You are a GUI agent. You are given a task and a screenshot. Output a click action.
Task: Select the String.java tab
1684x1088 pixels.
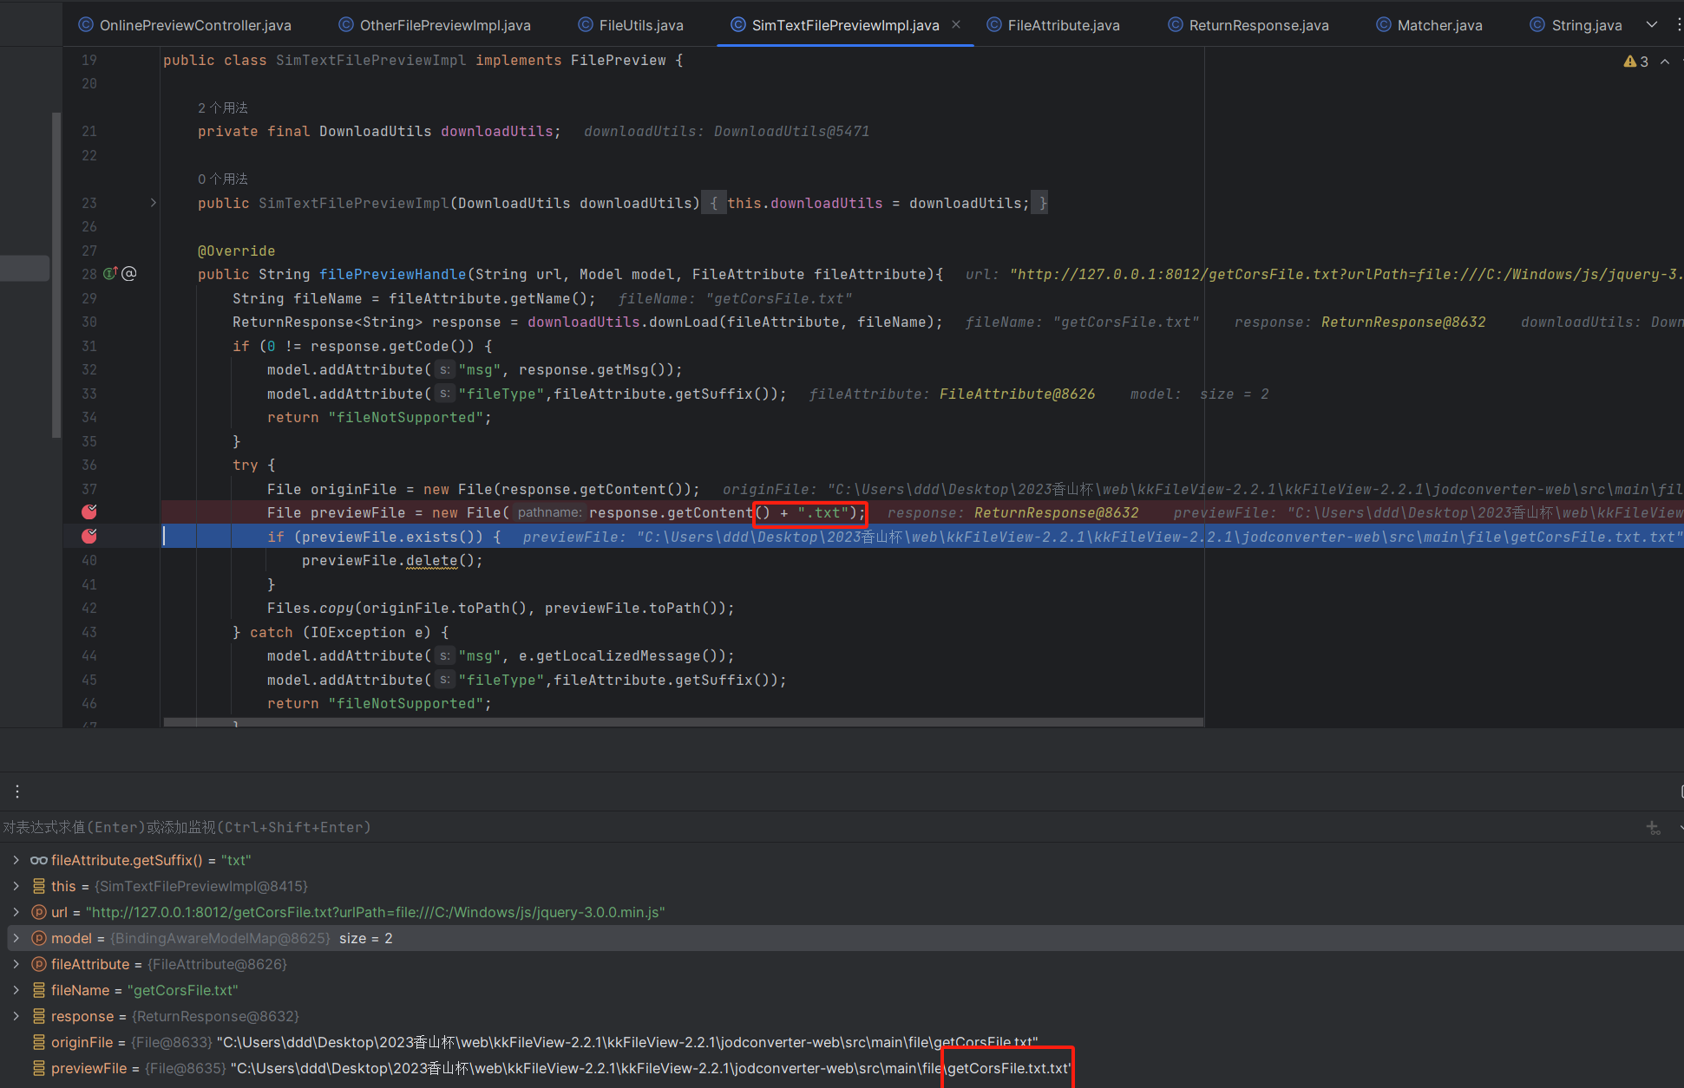(x=1576, y=25)
